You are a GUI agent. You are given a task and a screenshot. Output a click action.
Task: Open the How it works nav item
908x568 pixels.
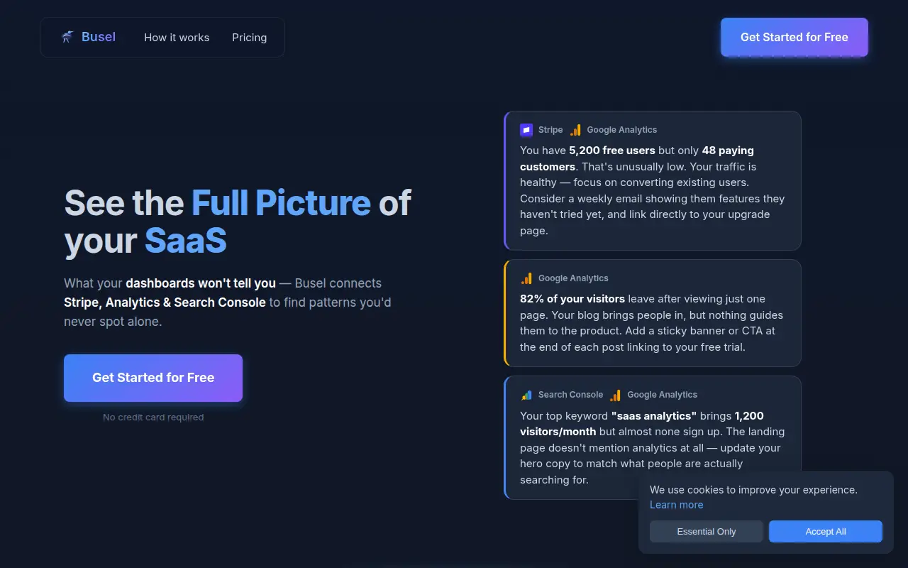tap(177, 38)
